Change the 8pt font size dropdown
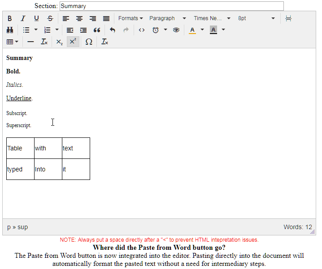 (256, 18)
